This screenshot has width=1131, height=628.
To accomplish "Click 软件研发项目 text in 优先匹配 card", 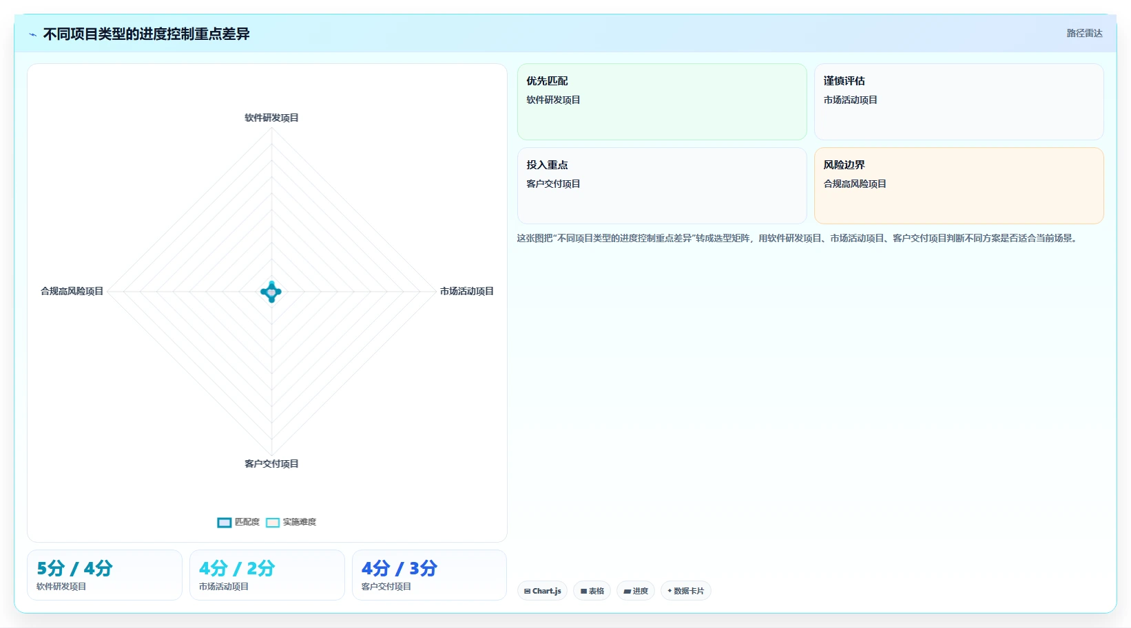I will click(553, 100).
